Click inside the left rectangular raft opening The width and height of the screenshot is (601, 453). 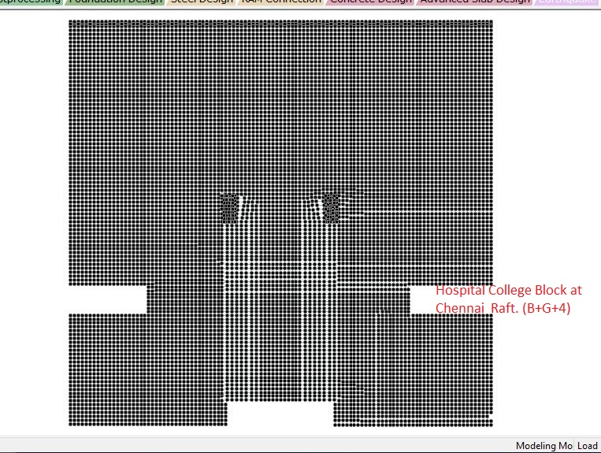click(107, 299)
